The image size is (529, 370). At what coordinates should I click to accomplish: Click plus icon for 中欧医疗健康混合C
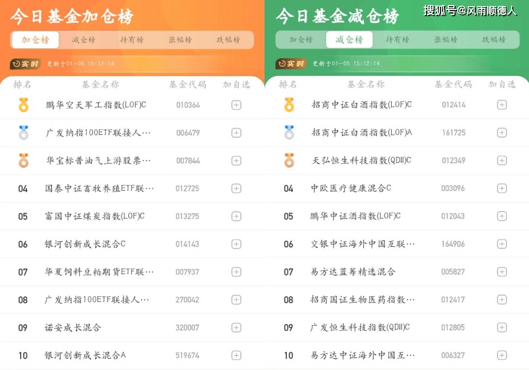click(502, 189)
